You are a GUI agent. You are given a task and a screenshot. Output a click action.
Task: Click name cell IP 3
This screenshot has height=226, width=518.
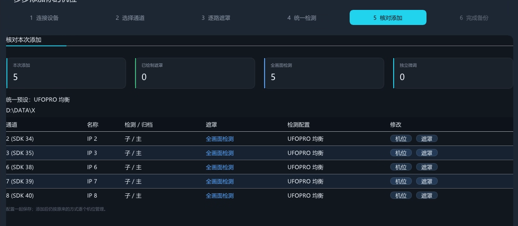point(92,153)
